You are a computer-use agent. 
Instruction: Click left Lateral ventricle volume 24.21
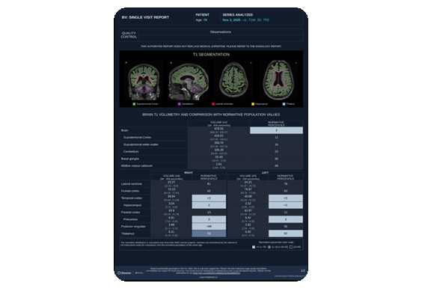(x=248, y=183)
